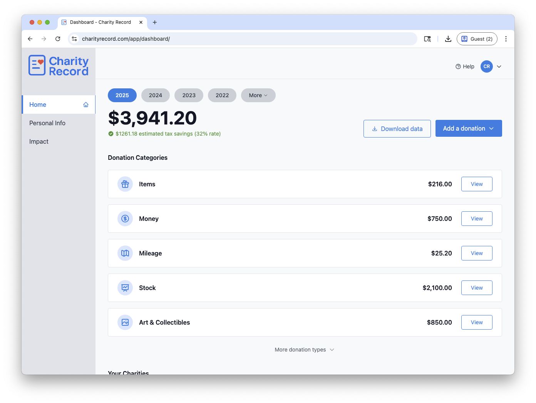Select the 2024 year filter
The image size is (536, 403).
(x=155, y=95)
